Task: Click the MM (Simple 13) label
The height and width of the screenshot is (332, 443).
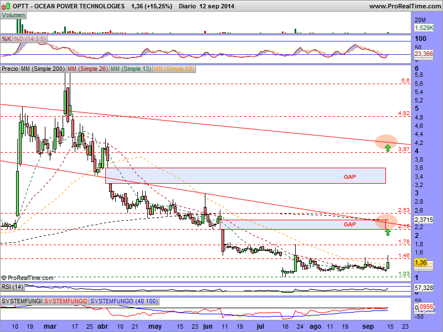Action: (x=131, y=69)
